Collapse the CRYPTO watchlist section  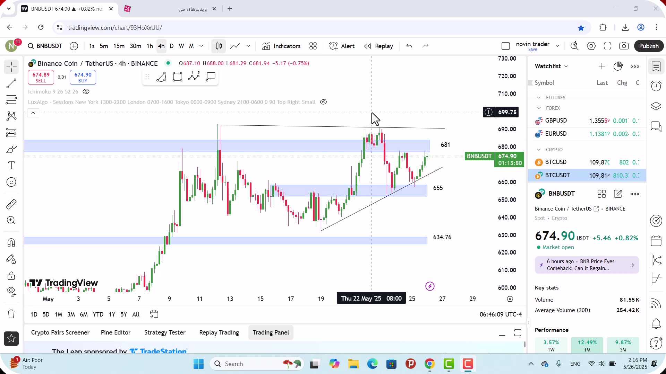pyautogui.click(x=539, y=150)
